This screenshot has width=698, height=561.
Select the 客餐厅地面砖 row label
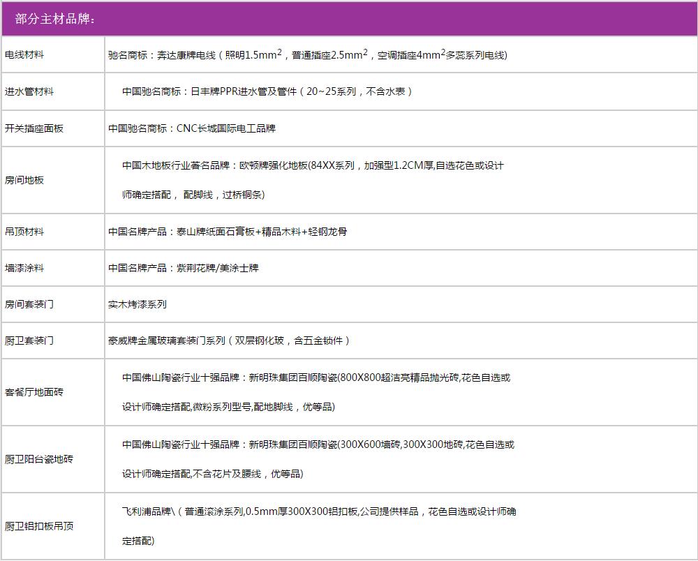tap(34, 392)
